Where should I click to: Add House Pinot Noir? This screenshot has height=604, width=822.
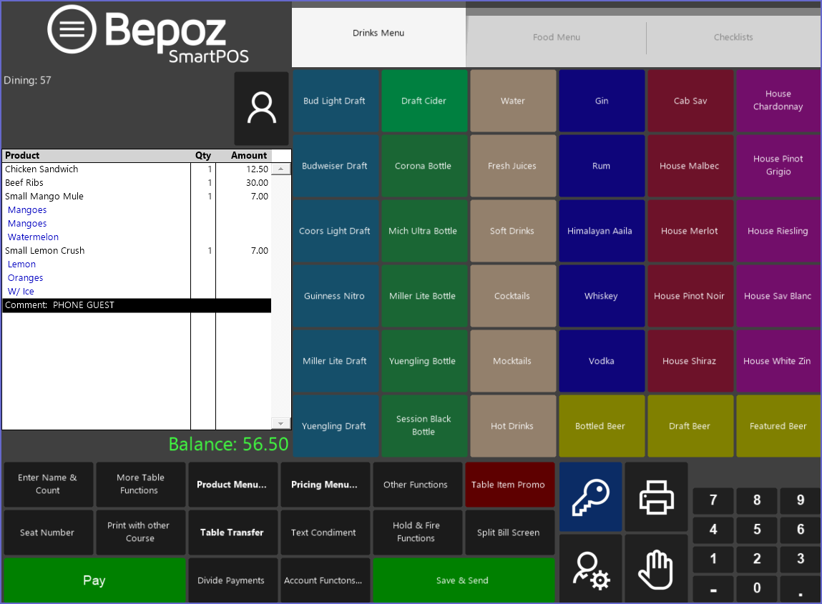click(690, 296)
